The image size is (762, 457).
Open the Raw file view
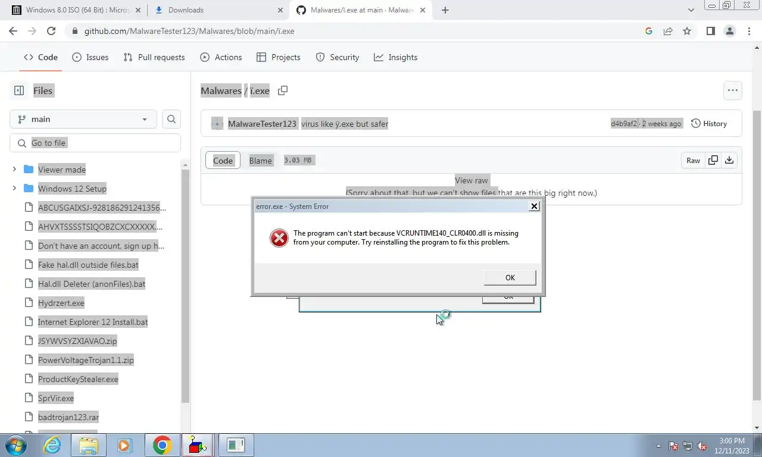(693, 161)
